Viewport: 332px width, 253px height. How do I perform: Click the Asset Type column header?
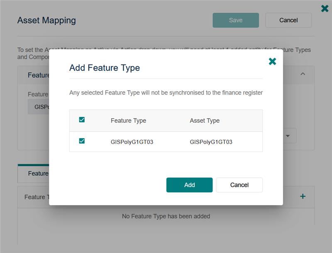(205, 121)
